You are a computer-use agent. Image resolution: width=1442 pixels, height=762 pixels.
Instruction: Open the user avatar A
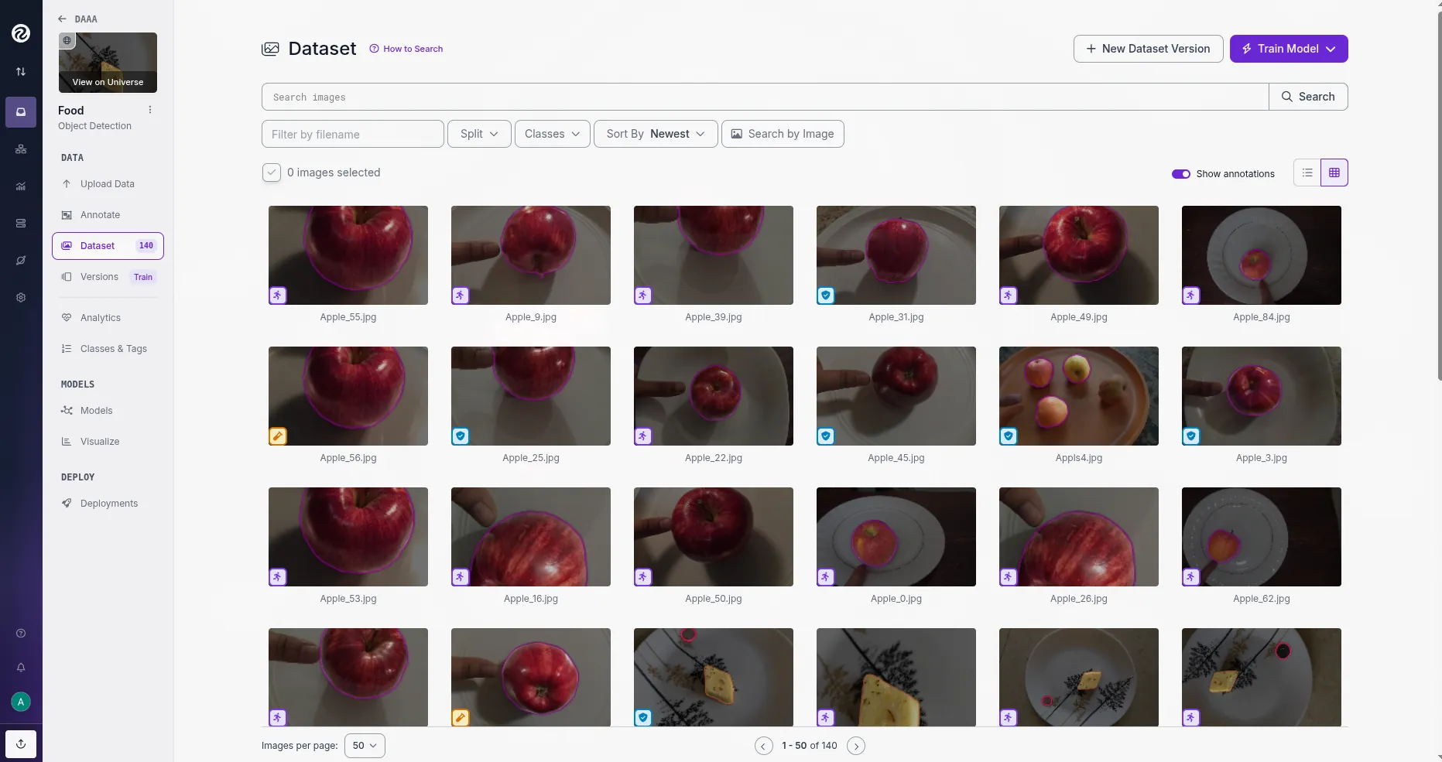point(21,702)
